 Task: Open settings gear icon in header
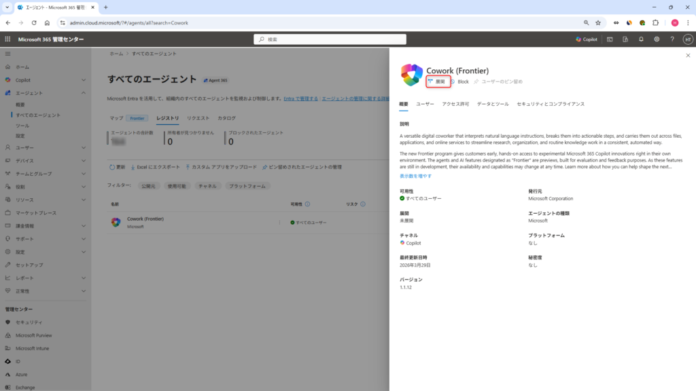coord(657,39)
